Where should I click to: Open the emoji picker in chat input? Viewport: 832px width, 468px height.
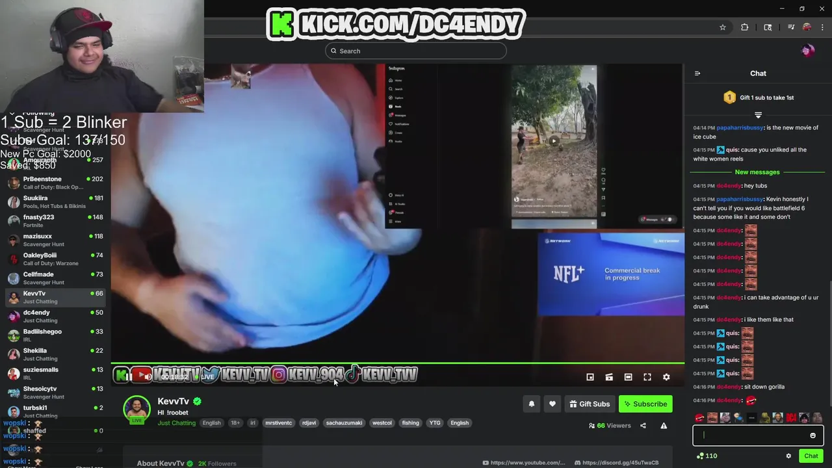[812, 435]
